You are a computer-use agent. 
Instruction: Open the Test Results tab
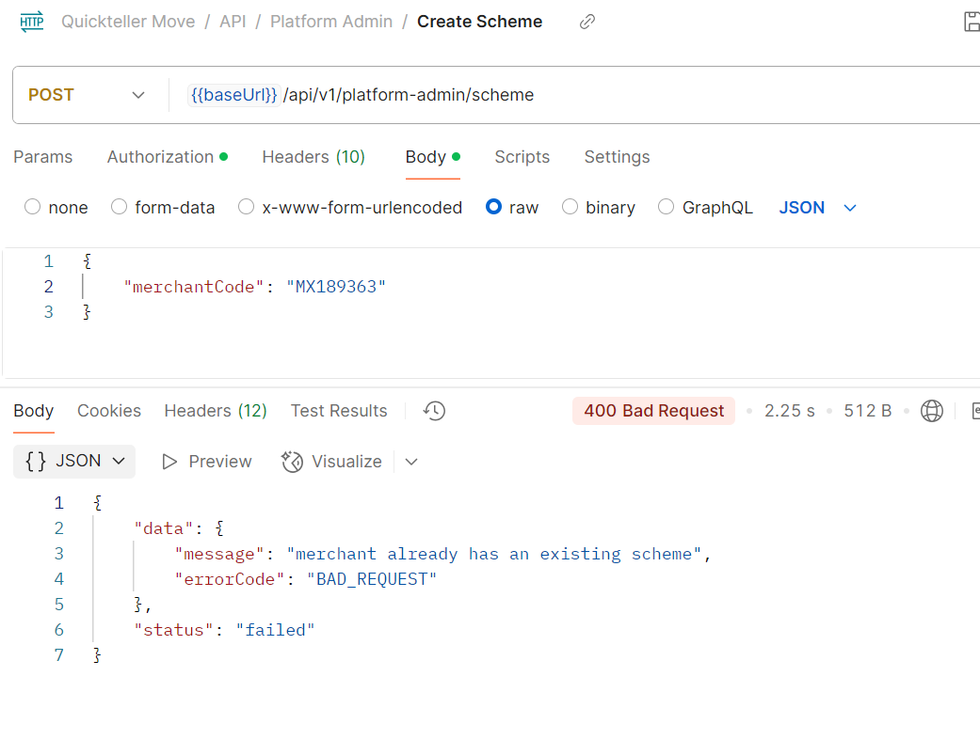(x=339, y=411)
